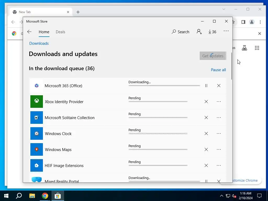Viewport: 268px width, 201px height.
Task: Open network status tray icon
Action: click(228, 196)
